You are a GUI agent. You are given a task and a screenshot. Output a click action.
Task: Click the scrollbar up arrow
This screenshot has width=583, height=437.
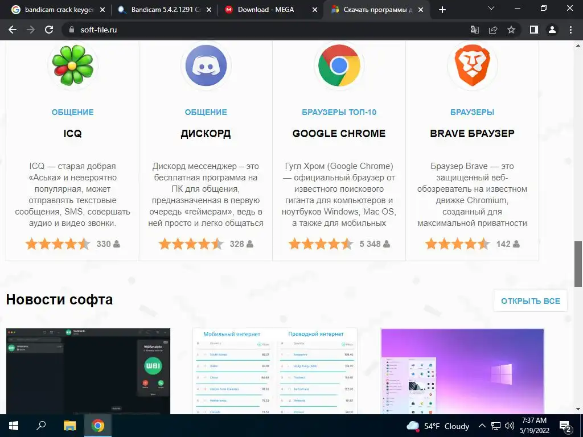[578, 46]
